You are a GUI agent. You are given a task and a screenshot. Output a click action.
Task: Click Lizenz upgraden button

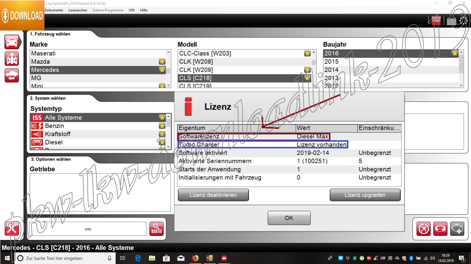(x=365, y=195)
